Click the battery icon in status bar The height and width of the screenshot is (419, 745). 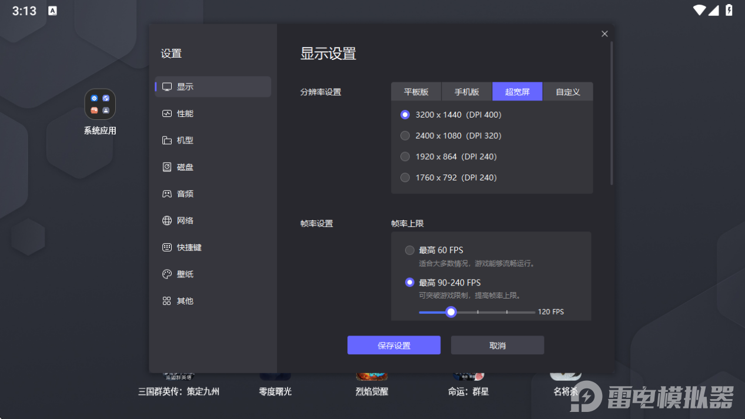(x=729, y=10)
